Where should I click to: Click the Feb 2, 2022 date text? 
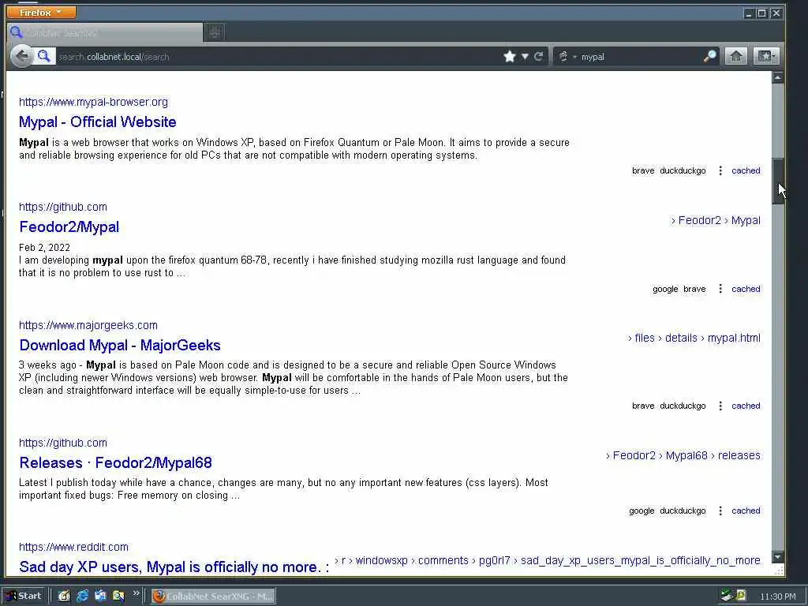point(44,247)
